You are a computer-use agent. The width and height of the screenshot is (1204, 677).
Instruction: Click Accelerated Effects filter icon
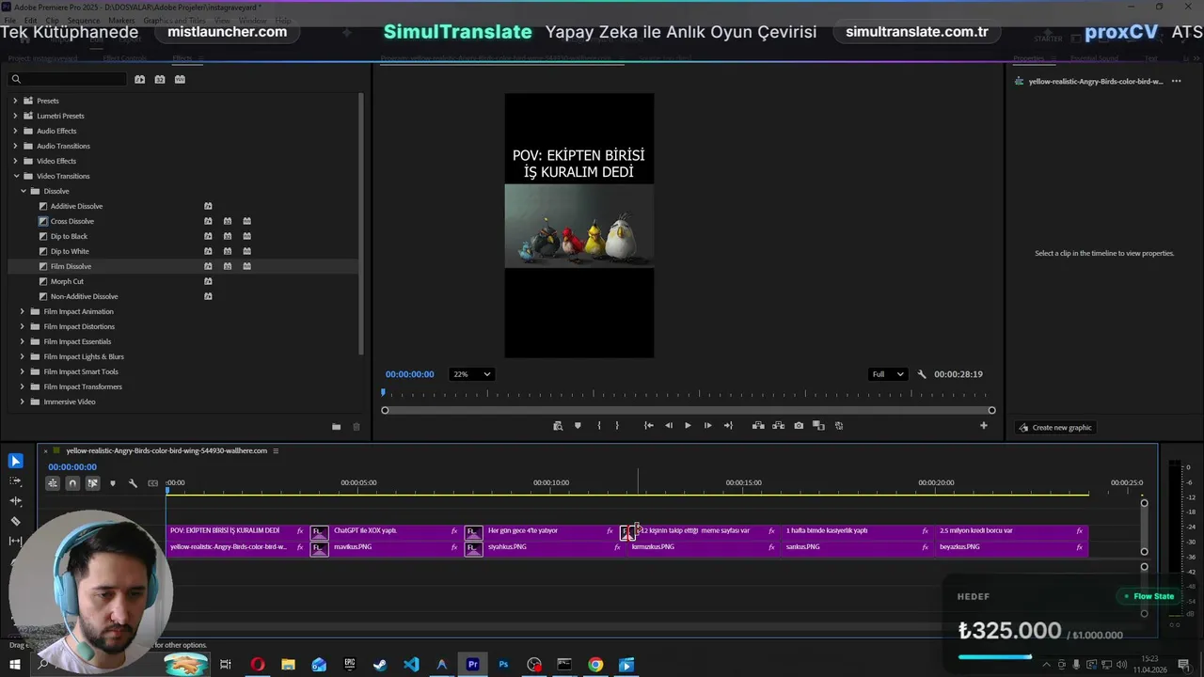(139, 79)
